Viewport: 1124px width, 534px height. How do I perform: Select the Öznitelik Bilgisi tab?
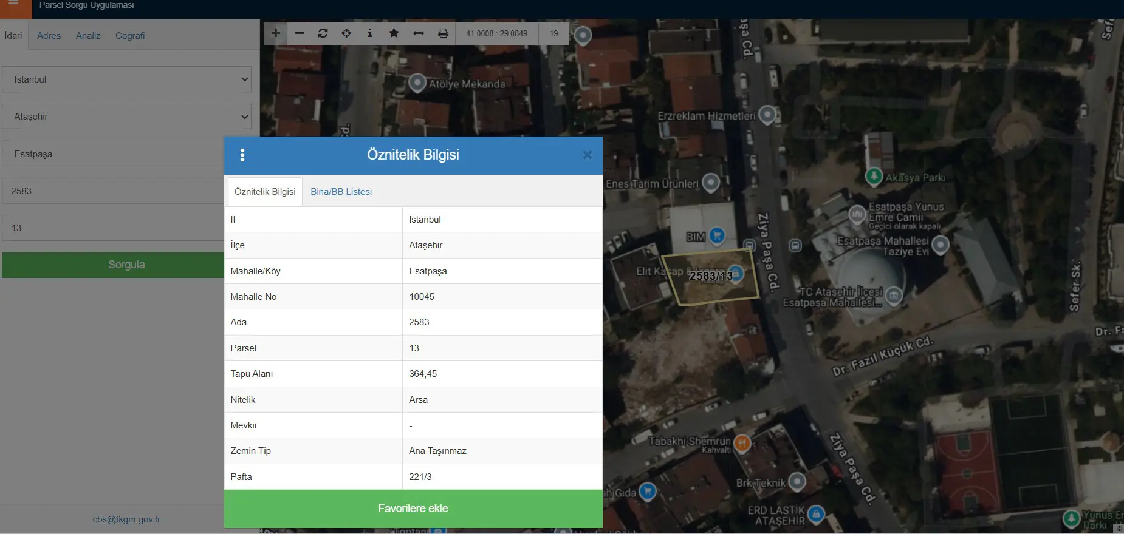click(265, 192)
